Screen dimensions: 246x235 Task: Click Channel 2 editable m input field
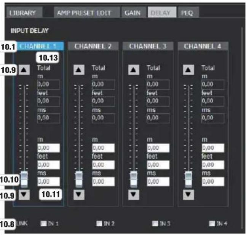(104, 148)
